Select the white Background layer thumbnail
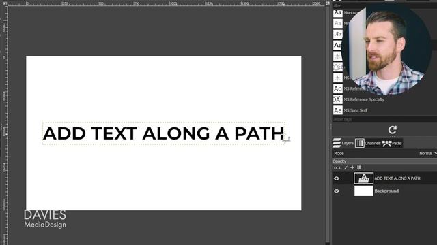This screenshot has height=245, width=437. [363, 191]
